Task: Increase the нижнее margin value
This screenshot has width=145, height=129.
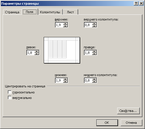Action: (65, 79)
